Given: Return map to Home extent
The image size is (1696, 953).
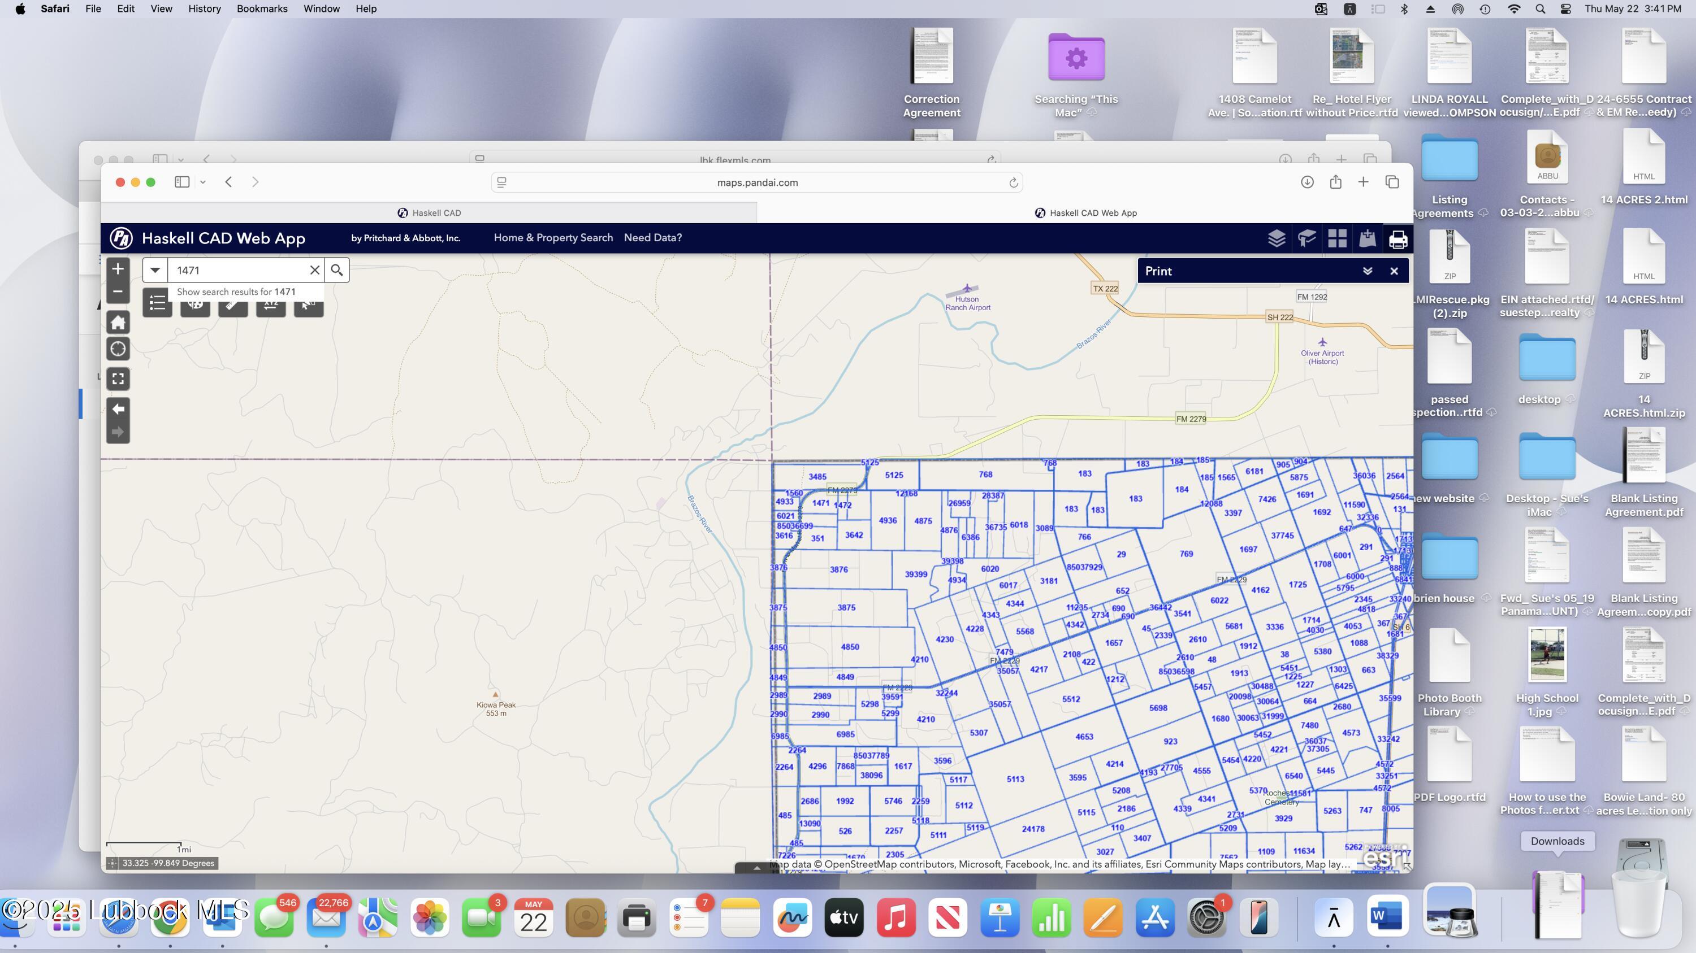Looking at the screenshot, I should click(x=118, y=322).
